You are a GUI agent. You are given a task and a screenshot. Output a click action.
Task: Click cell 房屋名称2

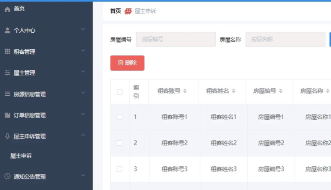318,143
